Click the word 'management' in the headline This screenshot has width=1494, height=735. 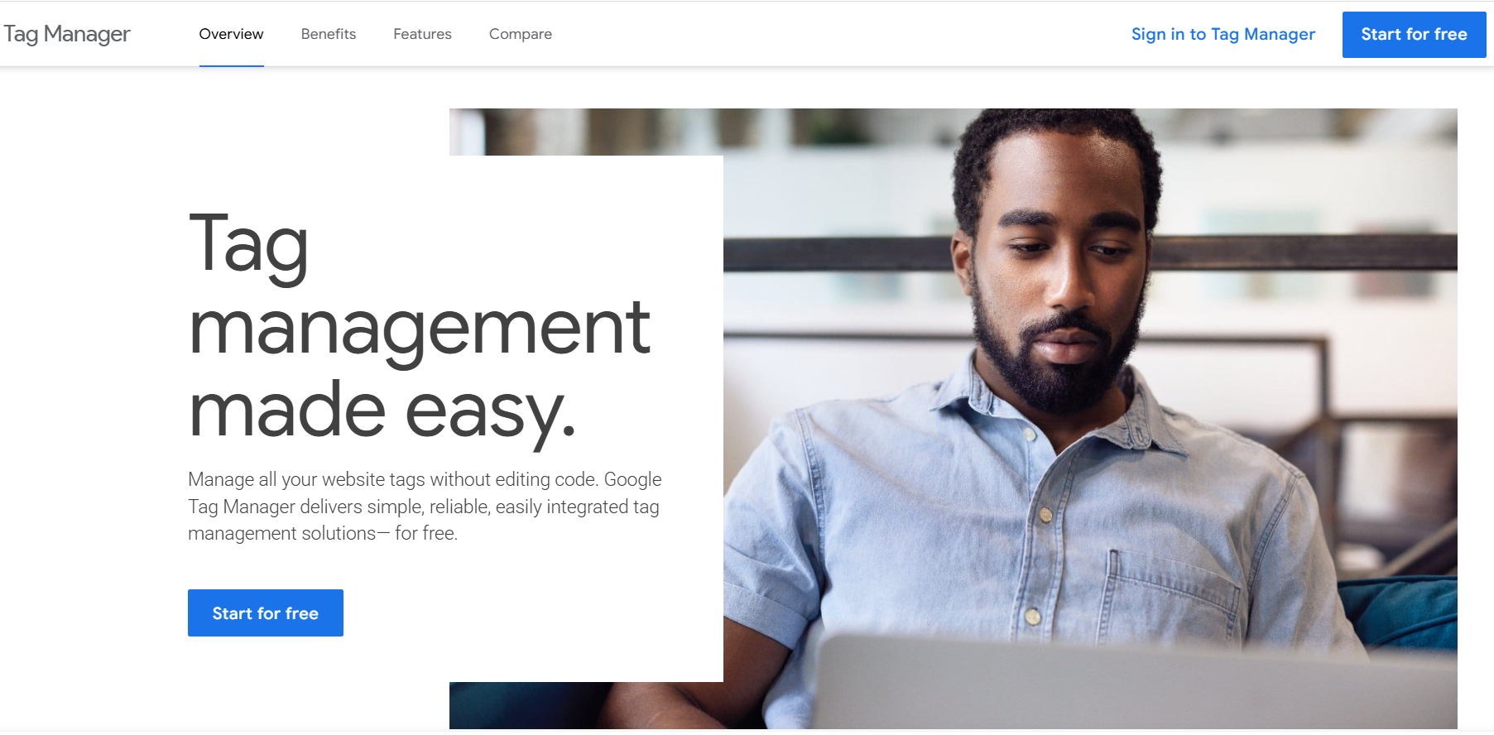[420, 329]
